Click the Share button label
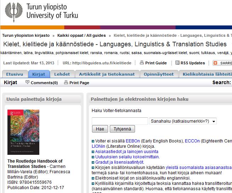This screenshot has width=232, height=193. [226, 63]
